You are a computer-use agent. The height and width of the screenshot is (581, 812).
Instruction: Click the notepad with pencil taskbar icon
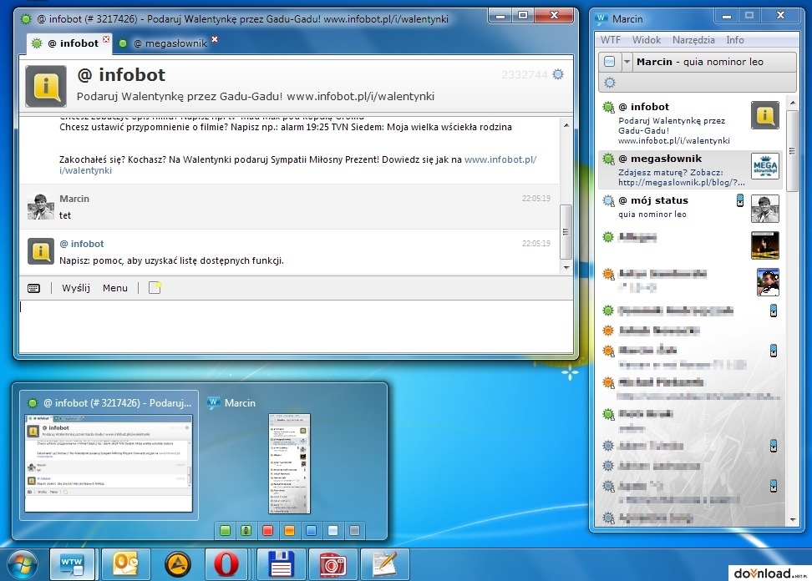(x=384, y=564)
